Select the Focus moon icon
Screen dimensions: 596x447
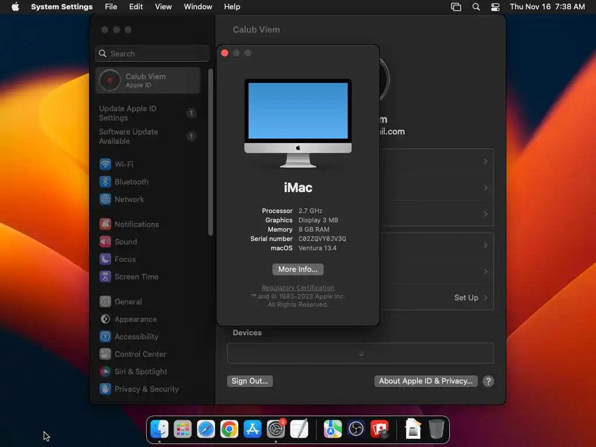pyautogui.click(x=105, y=259)
